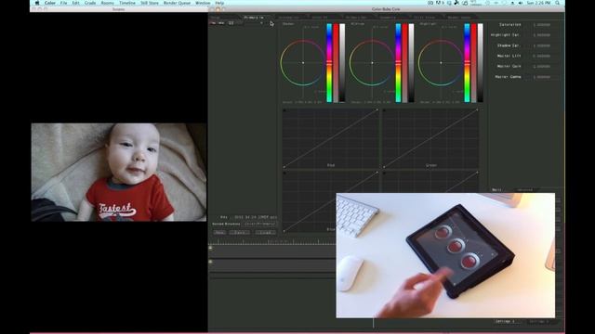Click the Master Lift value field
The height and width of the screenshot is (334, 595).
(542, 56)
